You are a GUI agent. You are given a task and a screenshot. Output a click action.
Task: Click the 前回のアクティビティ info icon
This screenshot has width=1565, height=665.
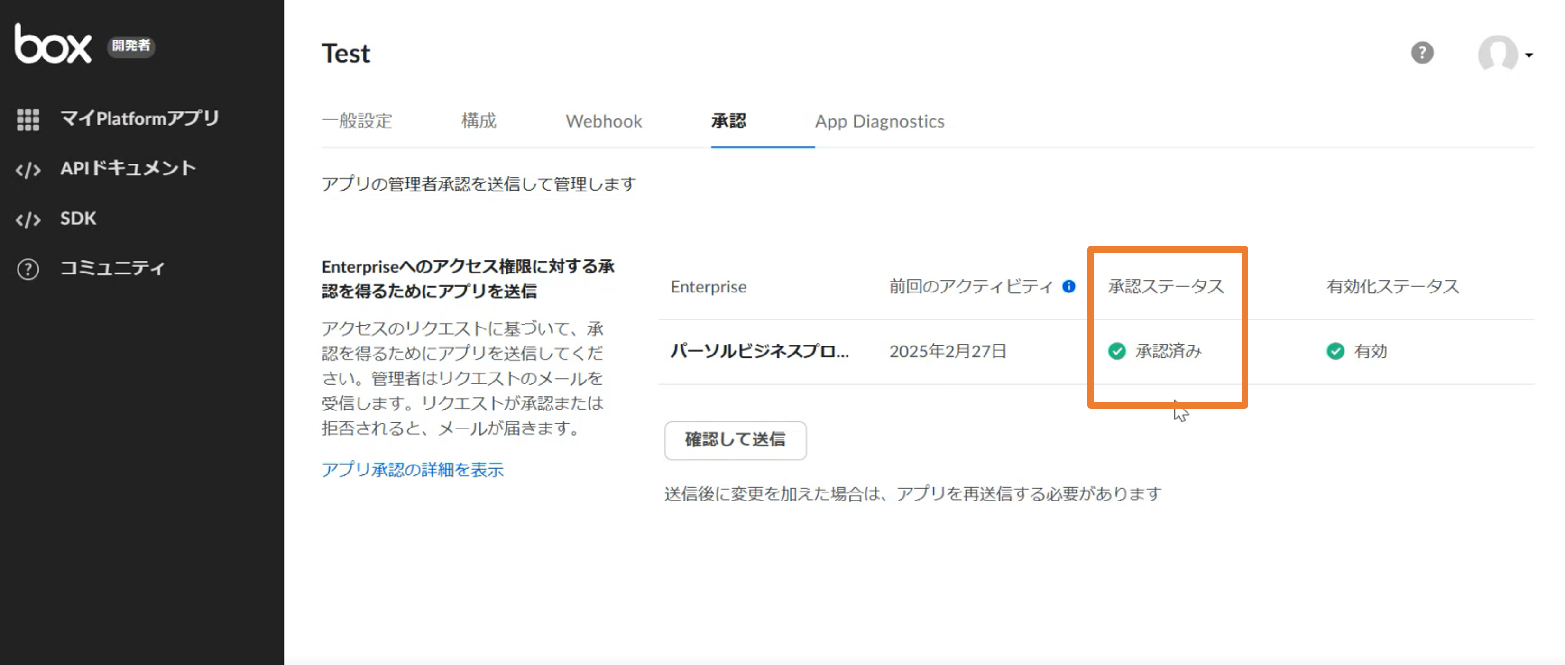tap(1068, 286)
